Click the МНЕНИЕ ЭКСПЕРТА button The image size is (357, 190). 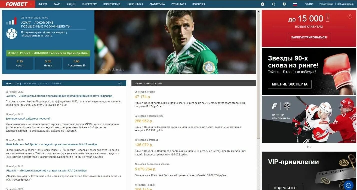(290, 84)
